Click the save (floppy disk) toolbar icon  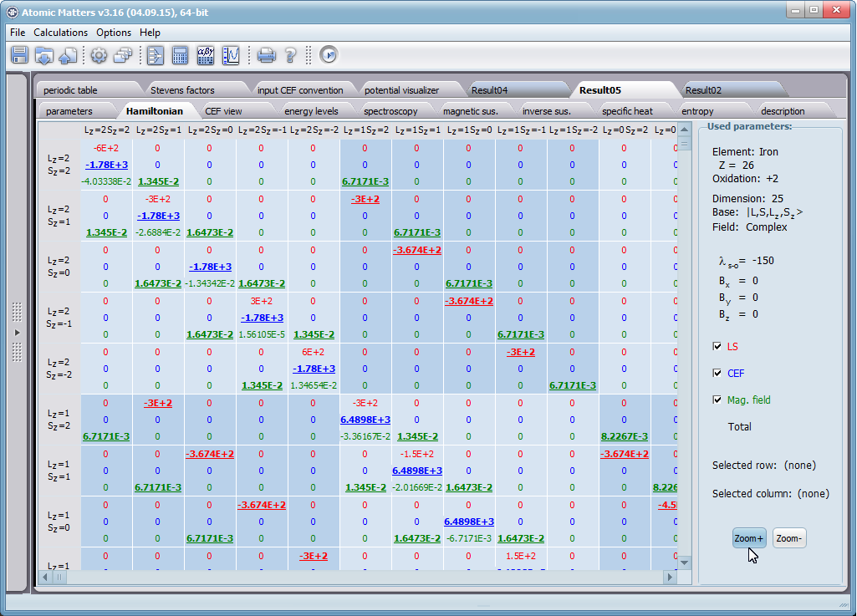coord(20,55)
